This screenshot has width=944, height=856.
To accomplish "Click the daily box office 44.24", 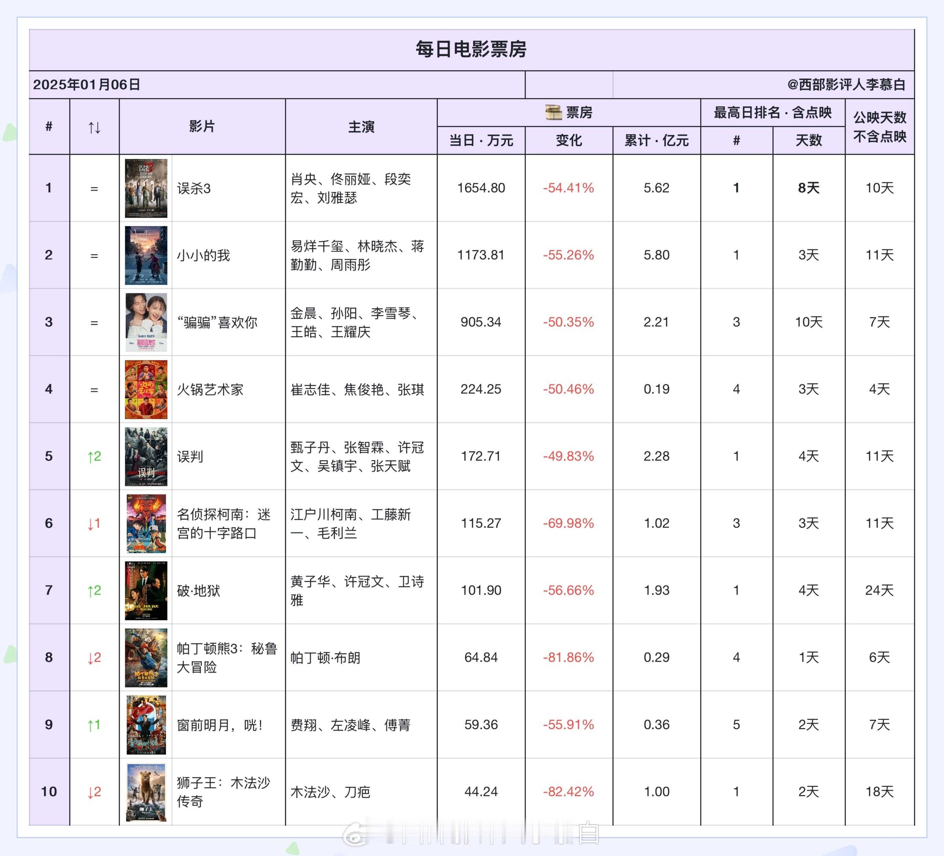I will click(x=481, y=792).
